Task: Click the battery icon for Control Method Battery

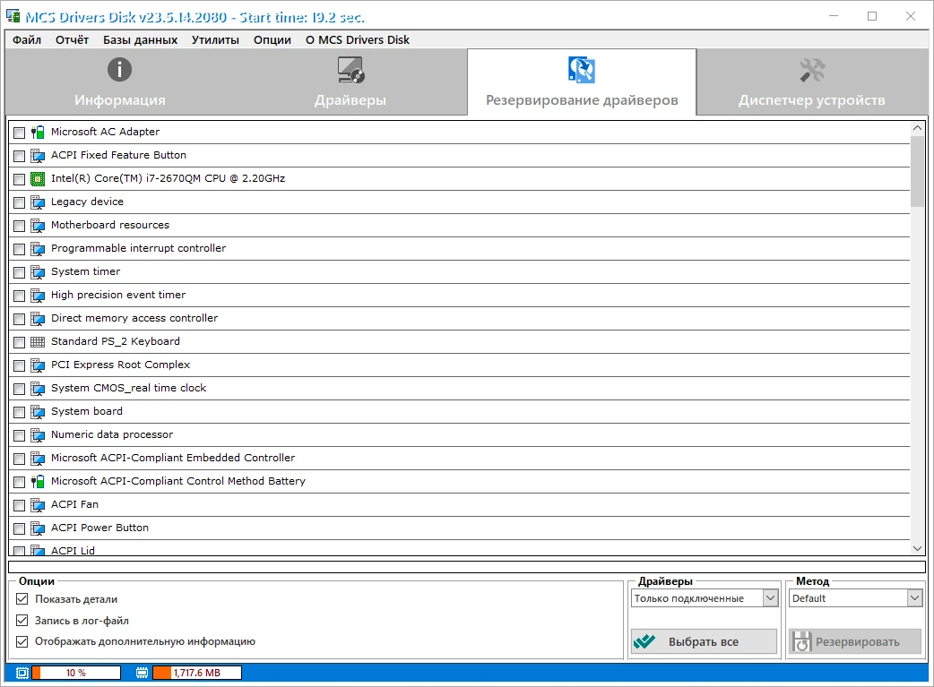Action: tap(38, 481)
